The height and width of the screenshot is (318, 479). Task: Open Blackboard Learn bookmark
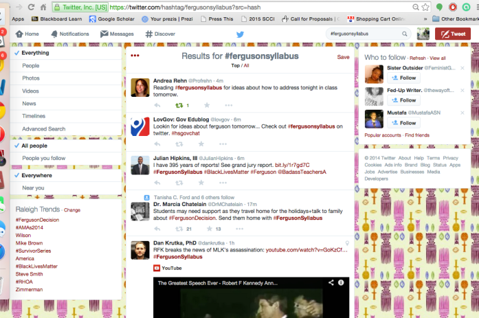57,19
